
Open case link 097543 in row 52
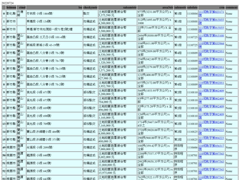coord(211,171)
